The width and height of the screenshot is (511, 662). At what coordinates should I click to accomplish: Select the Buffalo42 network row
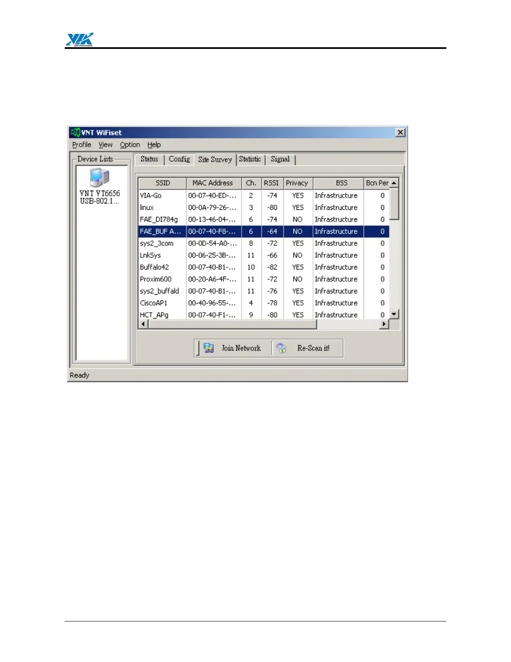click(264, 267)
